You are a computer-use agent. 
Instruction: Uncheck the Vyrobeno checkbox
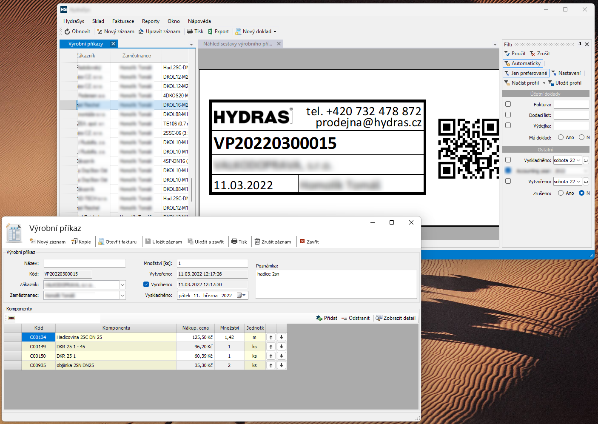click(x=146, y=285)
